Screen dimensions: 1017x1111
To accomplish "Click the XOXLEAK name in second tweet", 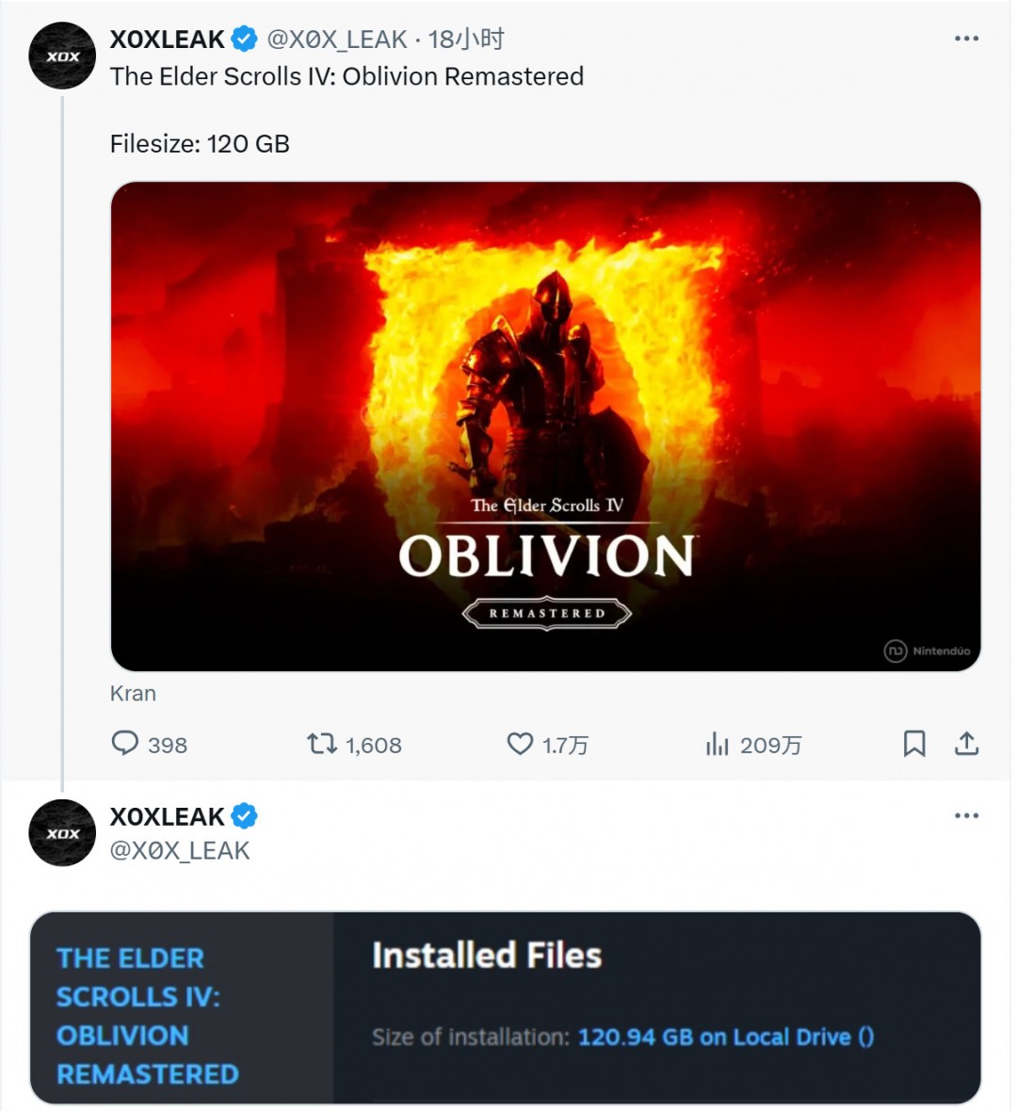I will pyautogui.click(x=168, y=816).
